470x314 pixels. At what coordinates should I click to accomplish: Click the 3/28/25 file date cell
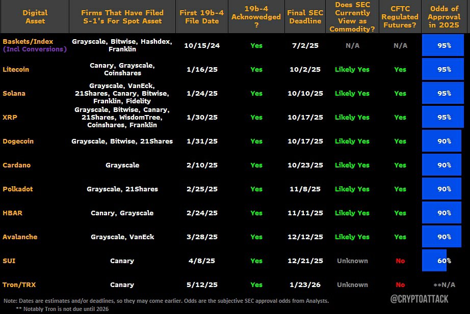click(202, 237)
